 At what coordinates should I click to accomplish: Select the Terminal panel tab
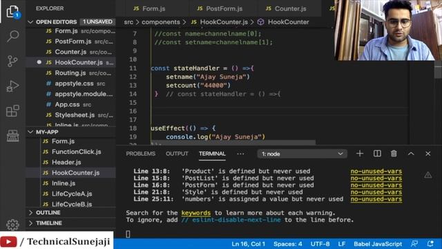[212, 154]
